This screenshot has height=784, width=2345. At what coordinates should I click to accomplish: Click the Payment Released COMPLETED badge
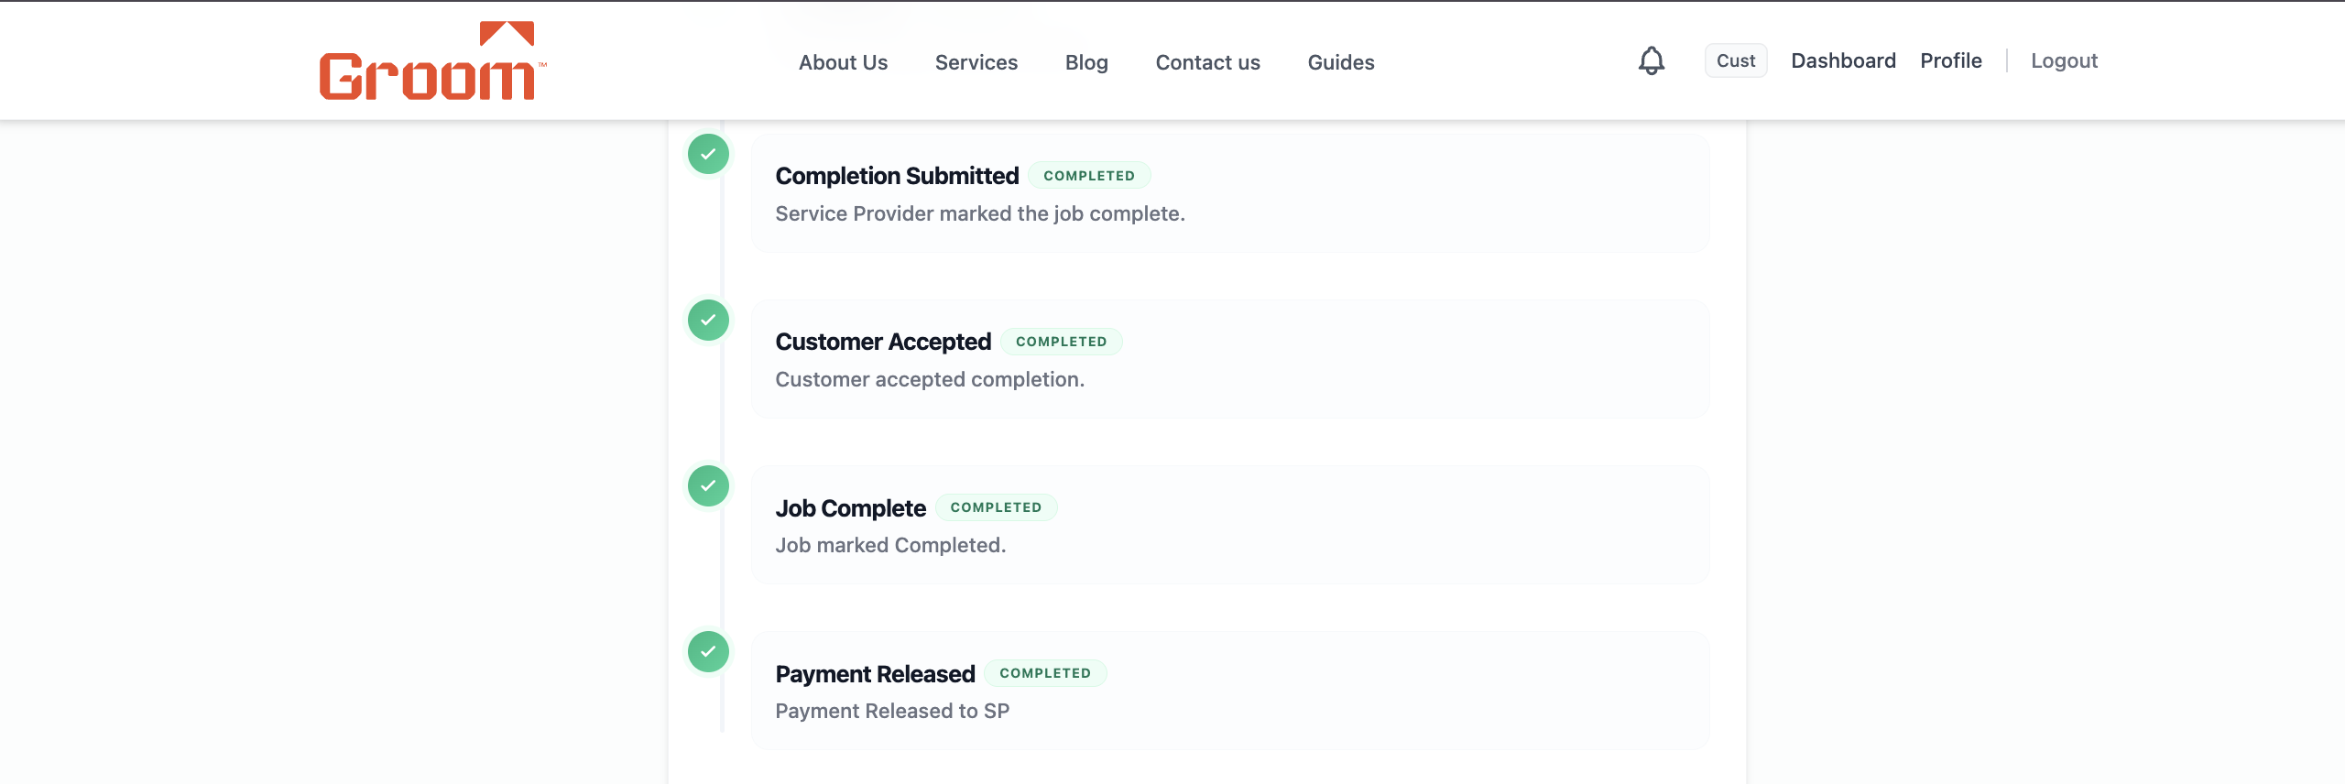(x=1045, y=673)
